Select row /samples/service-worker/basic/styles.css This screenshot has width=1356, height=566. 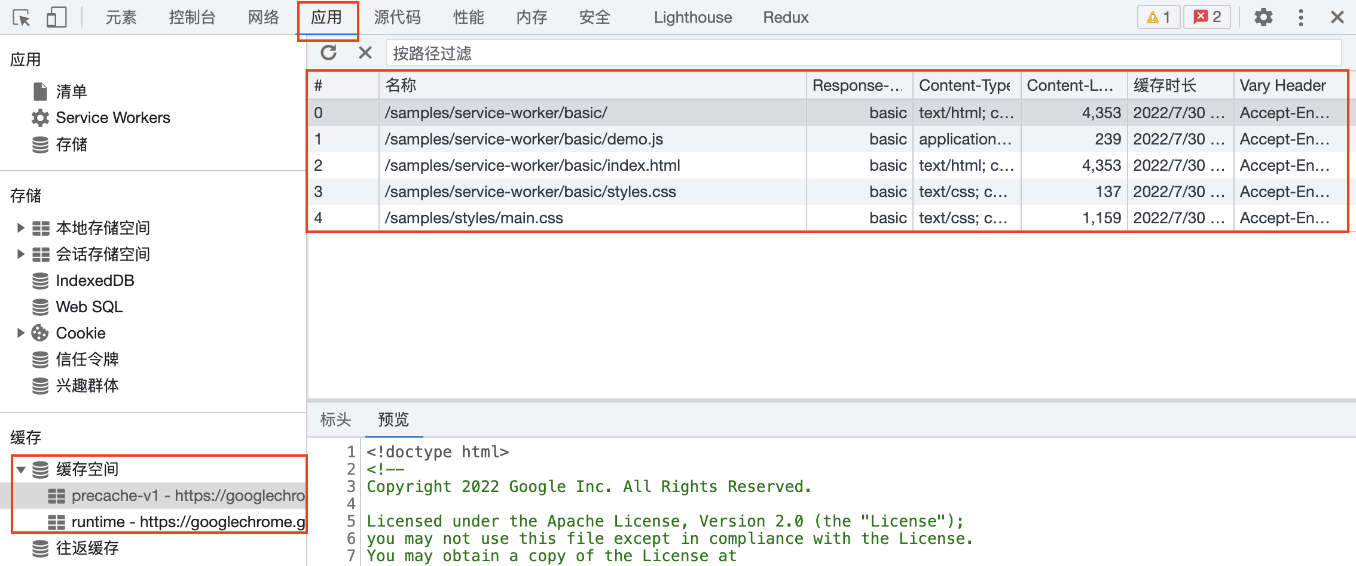[827, 192]
